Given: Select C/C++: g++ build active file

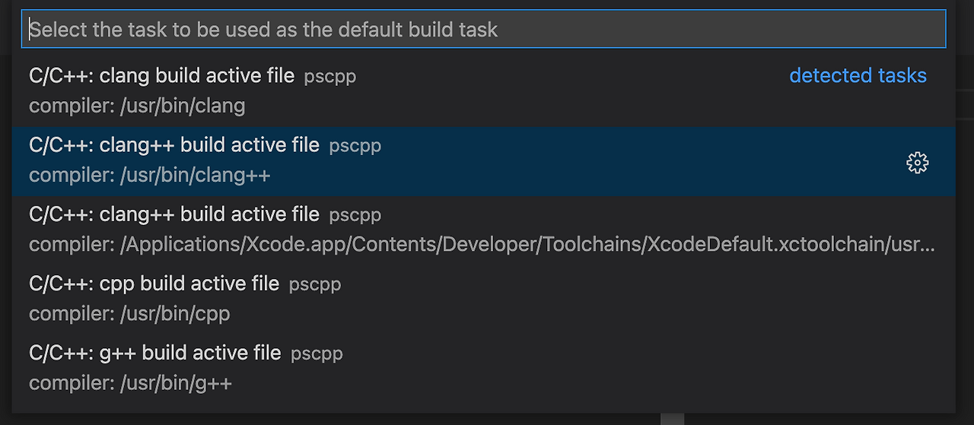Looking at the screenshot, I should point(484,369).
